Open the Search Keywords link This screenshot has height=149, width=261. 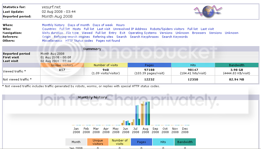(x=175, y=37)
